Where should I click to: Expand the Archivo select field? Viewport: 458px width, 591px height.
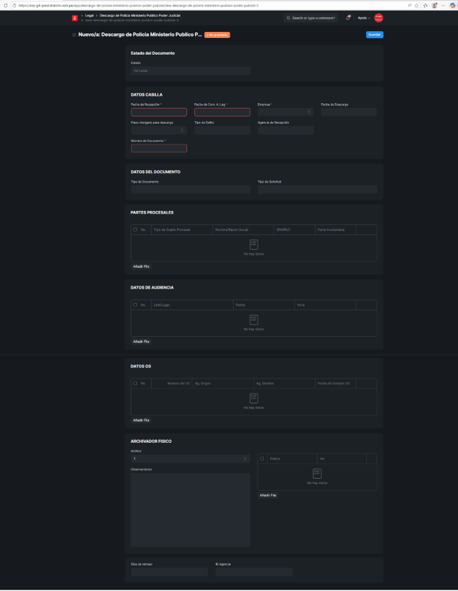tap(190, 459)
